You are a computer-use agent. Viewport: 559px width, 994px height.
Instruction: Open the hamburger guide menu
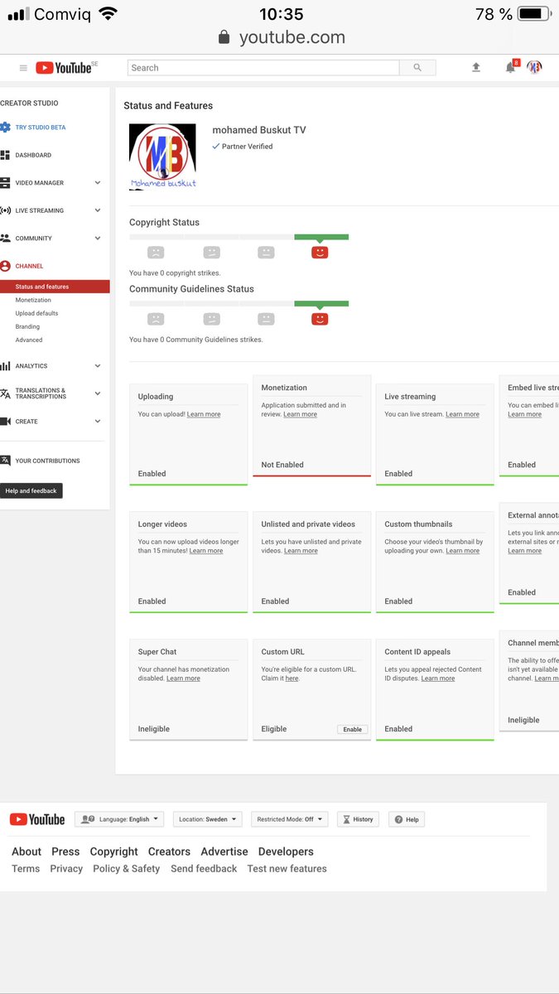pos(23,68)
